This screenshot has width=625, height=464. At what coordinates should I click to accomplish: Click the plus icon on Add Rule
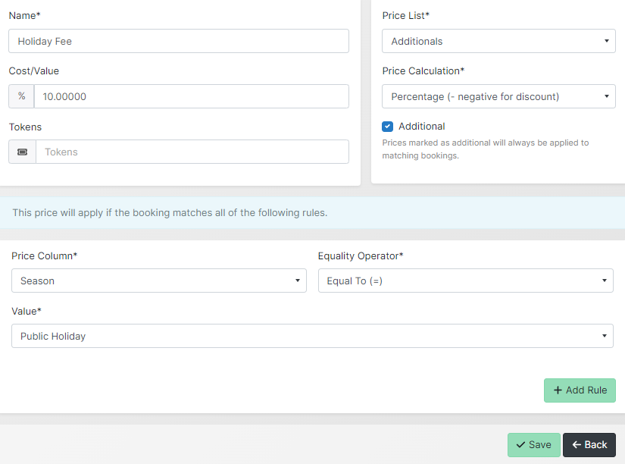click(x=558, y=390)
